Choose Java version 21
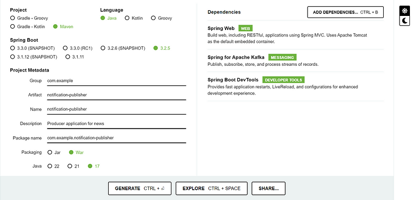 coord(73,166)
